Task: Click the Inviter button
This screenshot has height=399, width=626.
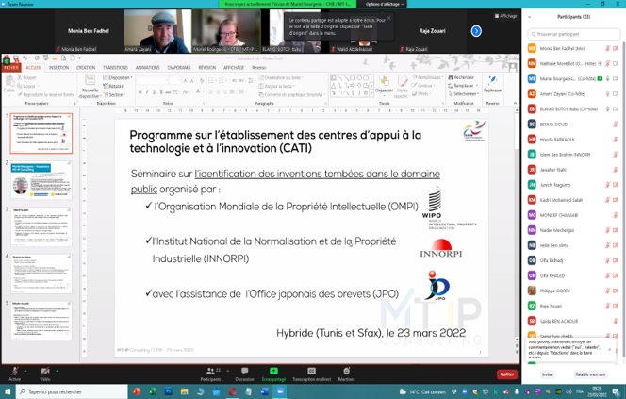Action: tap(548, 374)
